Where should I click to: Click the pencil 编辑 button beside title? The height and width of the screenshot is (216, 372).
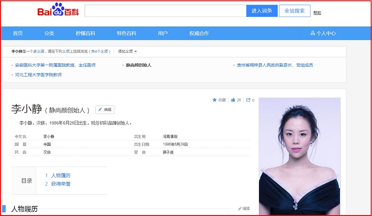click(105, 110)
